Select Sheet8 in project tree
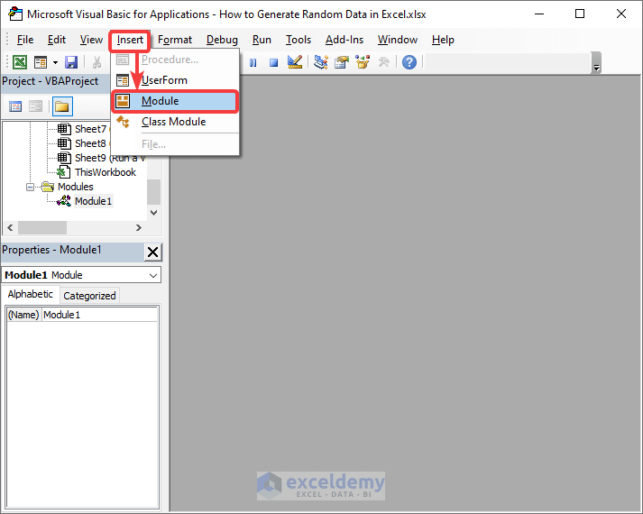This screenshot has height=514, width=643. click(90, 143)
